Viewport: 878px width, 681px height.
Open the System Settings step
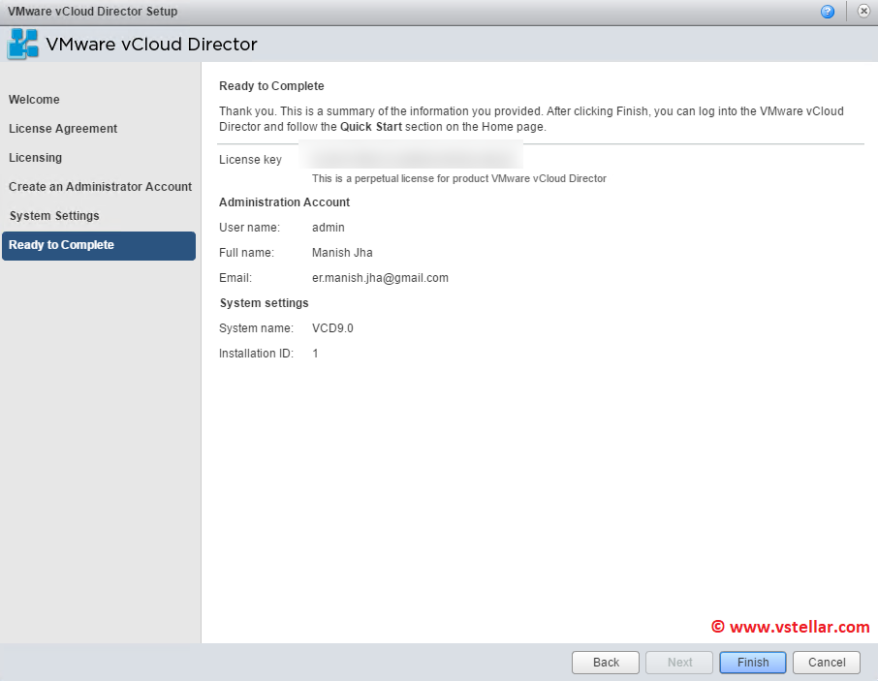click(x=54, y=216)
